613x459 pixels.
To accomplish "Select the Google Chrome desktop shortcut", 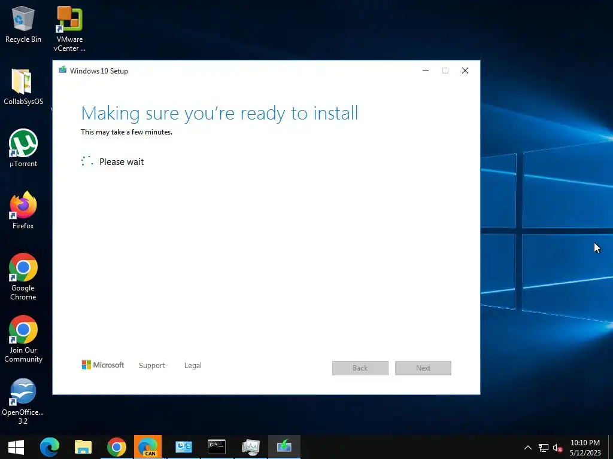I will [23, 277].
